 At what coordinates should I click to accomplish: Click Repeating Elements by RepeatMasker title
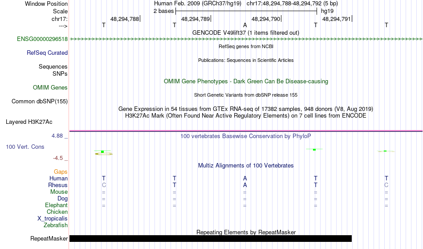point(246,232)
